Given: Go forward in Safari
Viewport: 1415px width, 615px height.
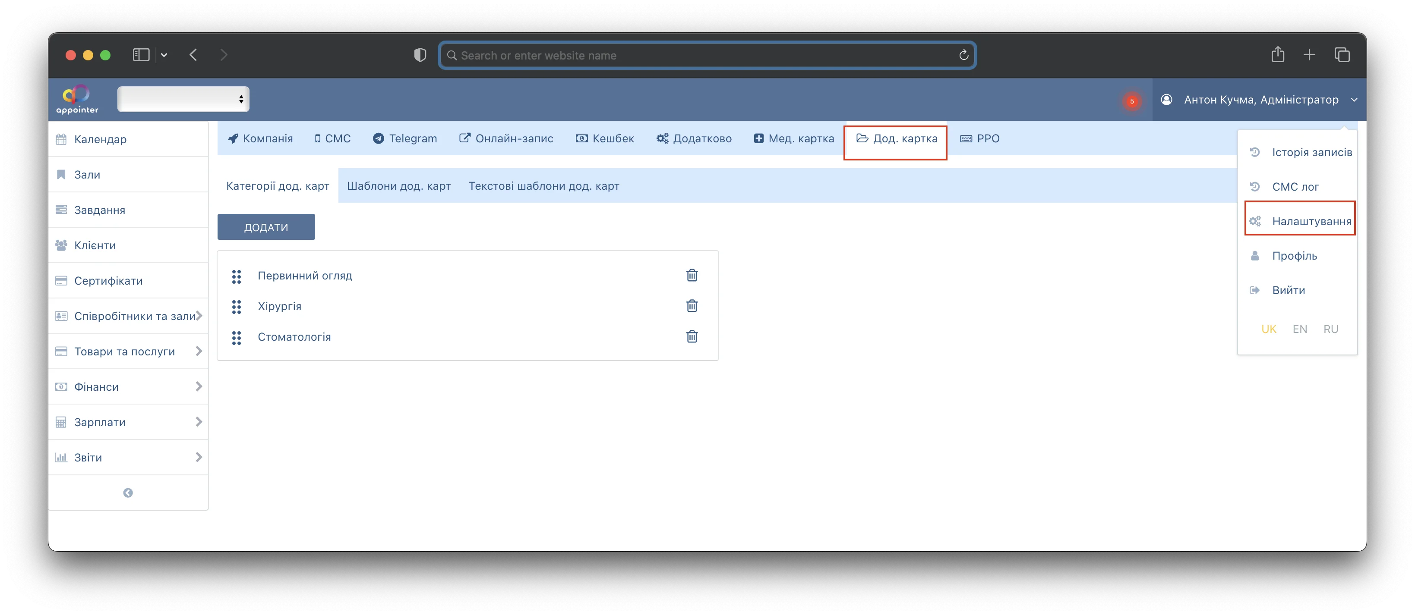Looking at the screenshot, I should 224,55.
